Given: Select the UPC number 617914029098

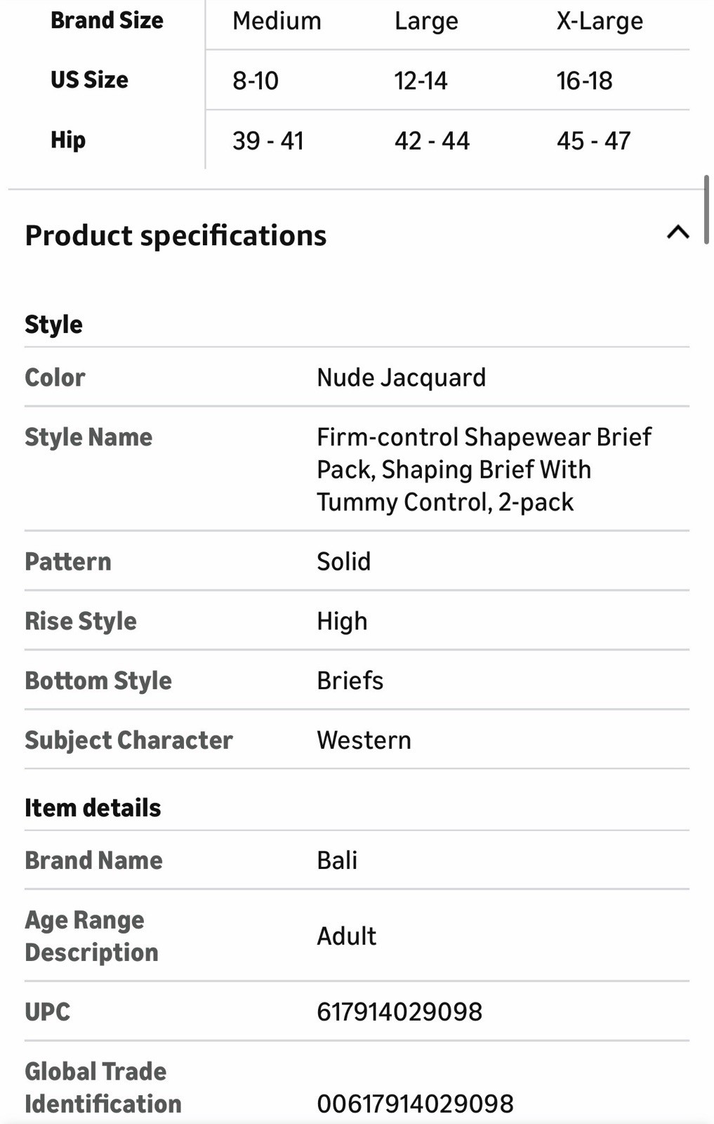Looking at the screenshot, I should click(399, 1012).
